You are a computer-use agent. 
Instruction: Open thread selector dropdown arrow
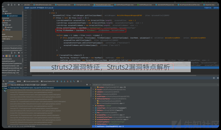[x=90, y=85]
